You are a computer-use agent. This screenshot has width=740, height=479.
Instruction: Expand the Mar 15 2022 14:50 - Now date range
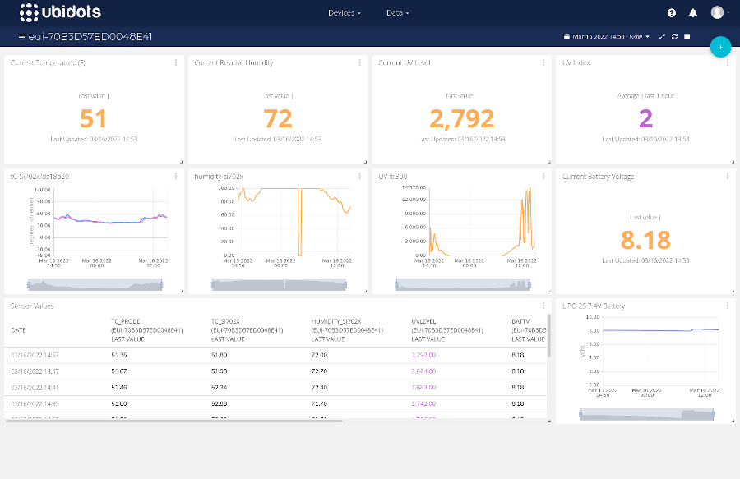click(x=607, y=37)
